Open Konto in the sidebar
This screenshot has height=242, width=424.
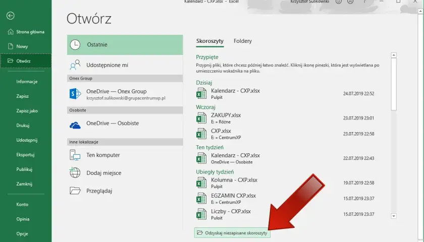tap(22, 205)
